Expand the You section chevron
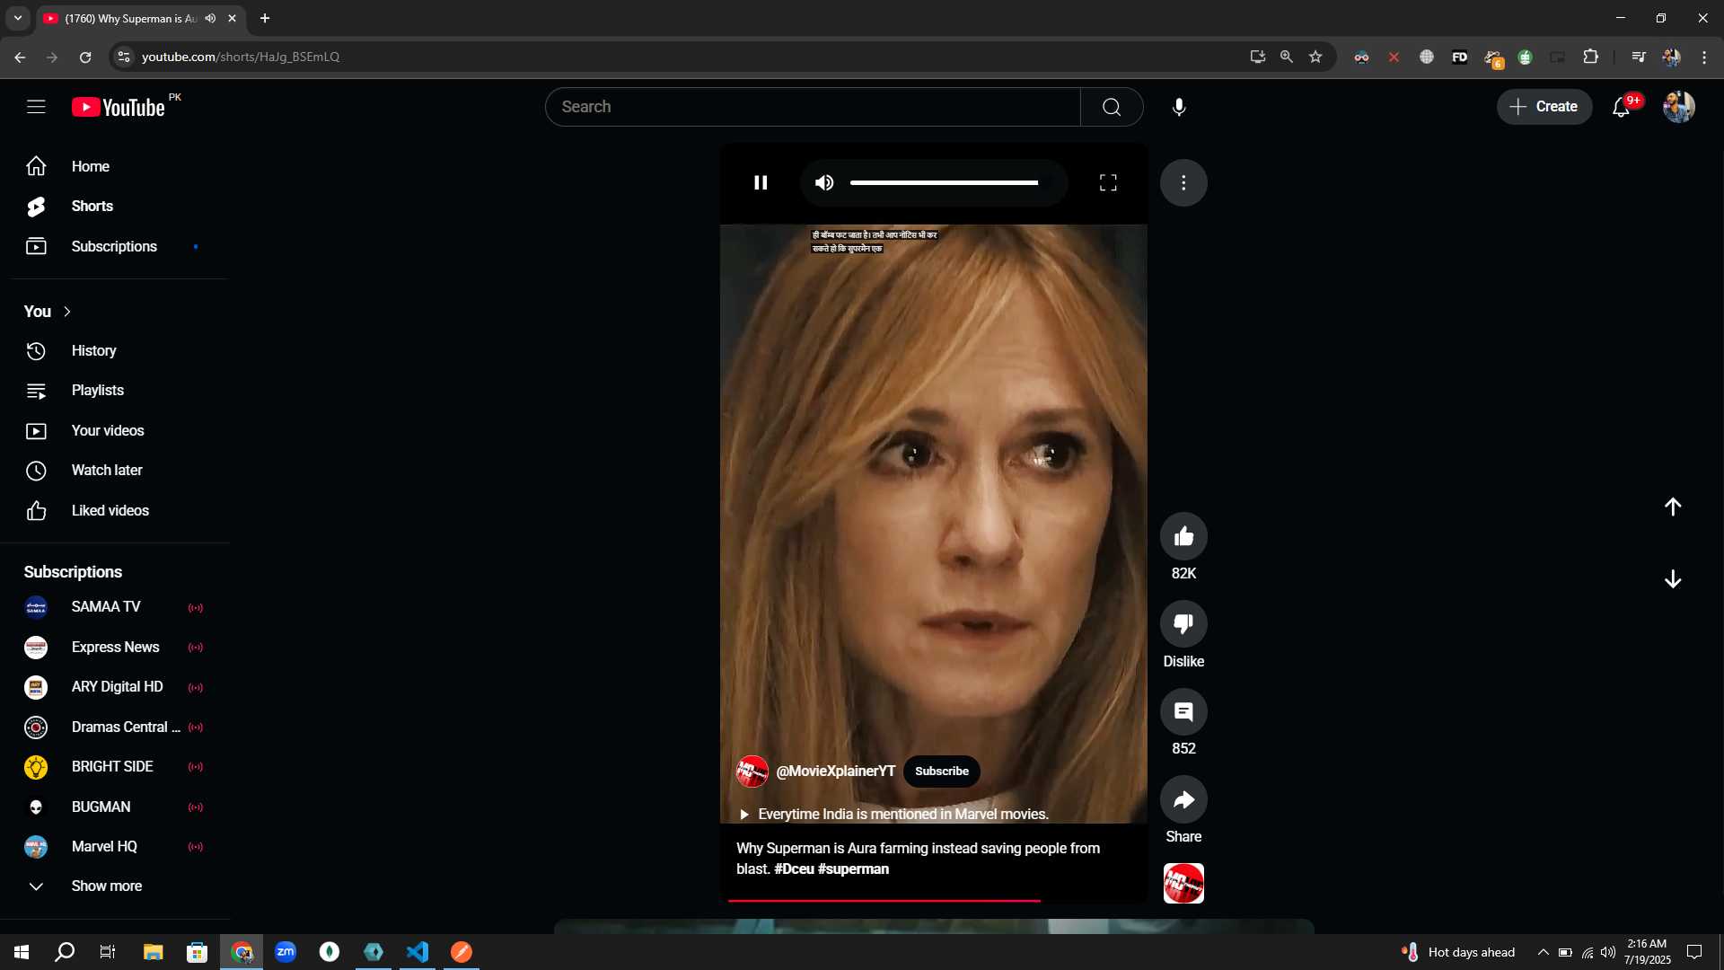 (66, 312)
